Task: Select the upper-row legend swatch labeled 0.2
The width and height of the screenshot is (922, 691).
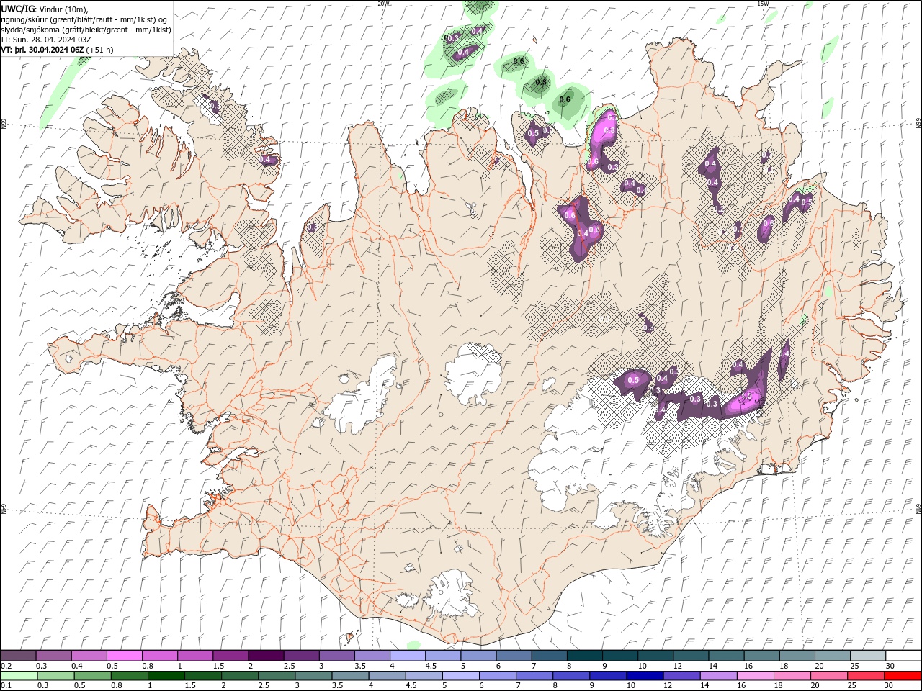Action: pyautogui.click(x=18, y=656)
